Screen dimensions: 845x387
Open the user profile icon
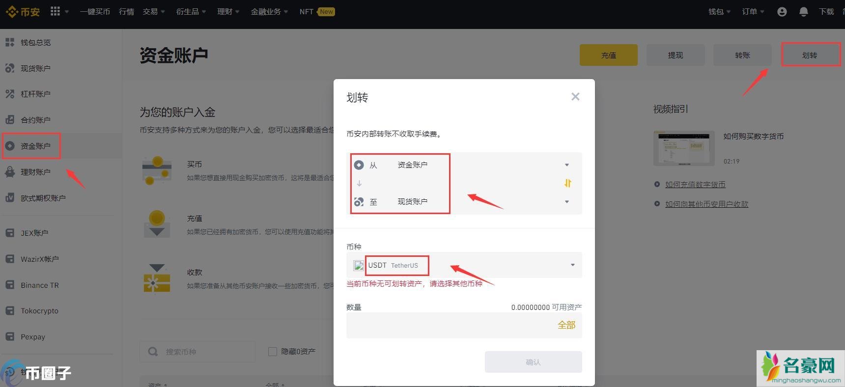(x=782, y=12)
